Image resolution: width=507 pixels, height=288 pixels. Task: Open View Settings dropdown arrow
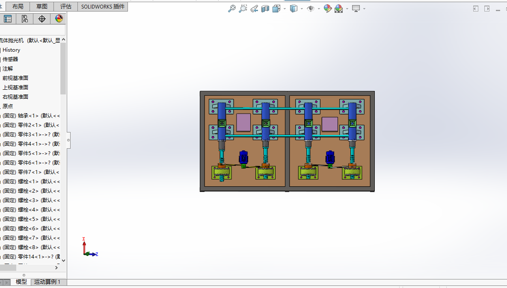(x=364, y=9)
